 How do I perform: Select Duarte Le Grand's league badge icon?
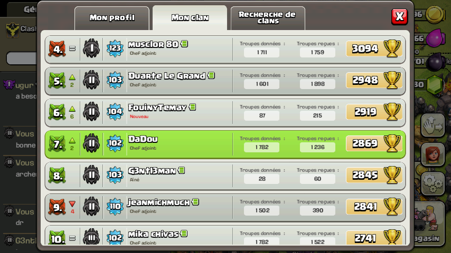coord(91,80)
